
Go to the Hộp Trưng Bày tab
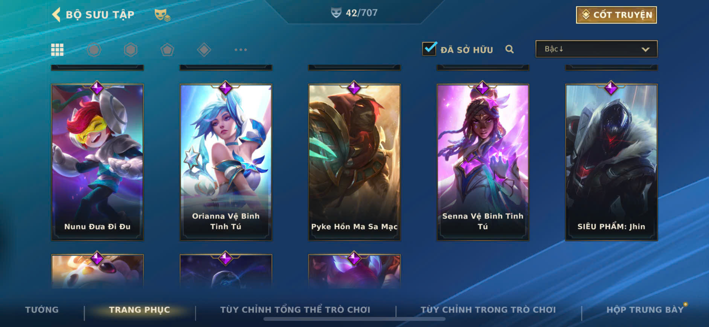click(645, 310)
